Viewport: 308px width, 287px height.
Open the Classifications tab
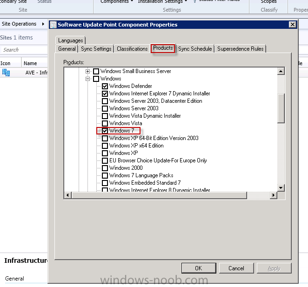point(132,49)
